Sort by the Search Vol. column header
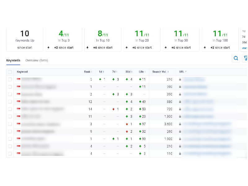 161,72
